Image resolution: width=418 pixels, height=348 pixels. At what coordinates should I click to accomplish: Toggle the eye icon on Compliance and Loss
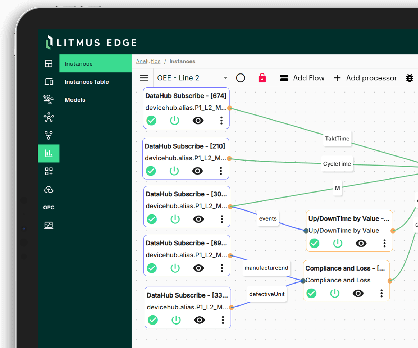pyautogui.click(x=358, y=293)
